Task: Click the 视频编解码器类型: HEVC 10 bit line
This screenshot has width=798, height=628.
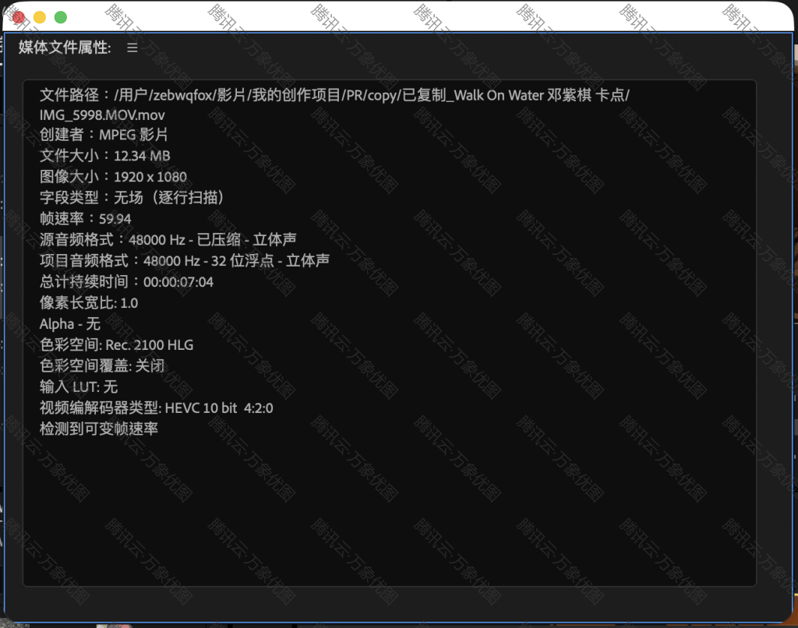Action: 157,408
